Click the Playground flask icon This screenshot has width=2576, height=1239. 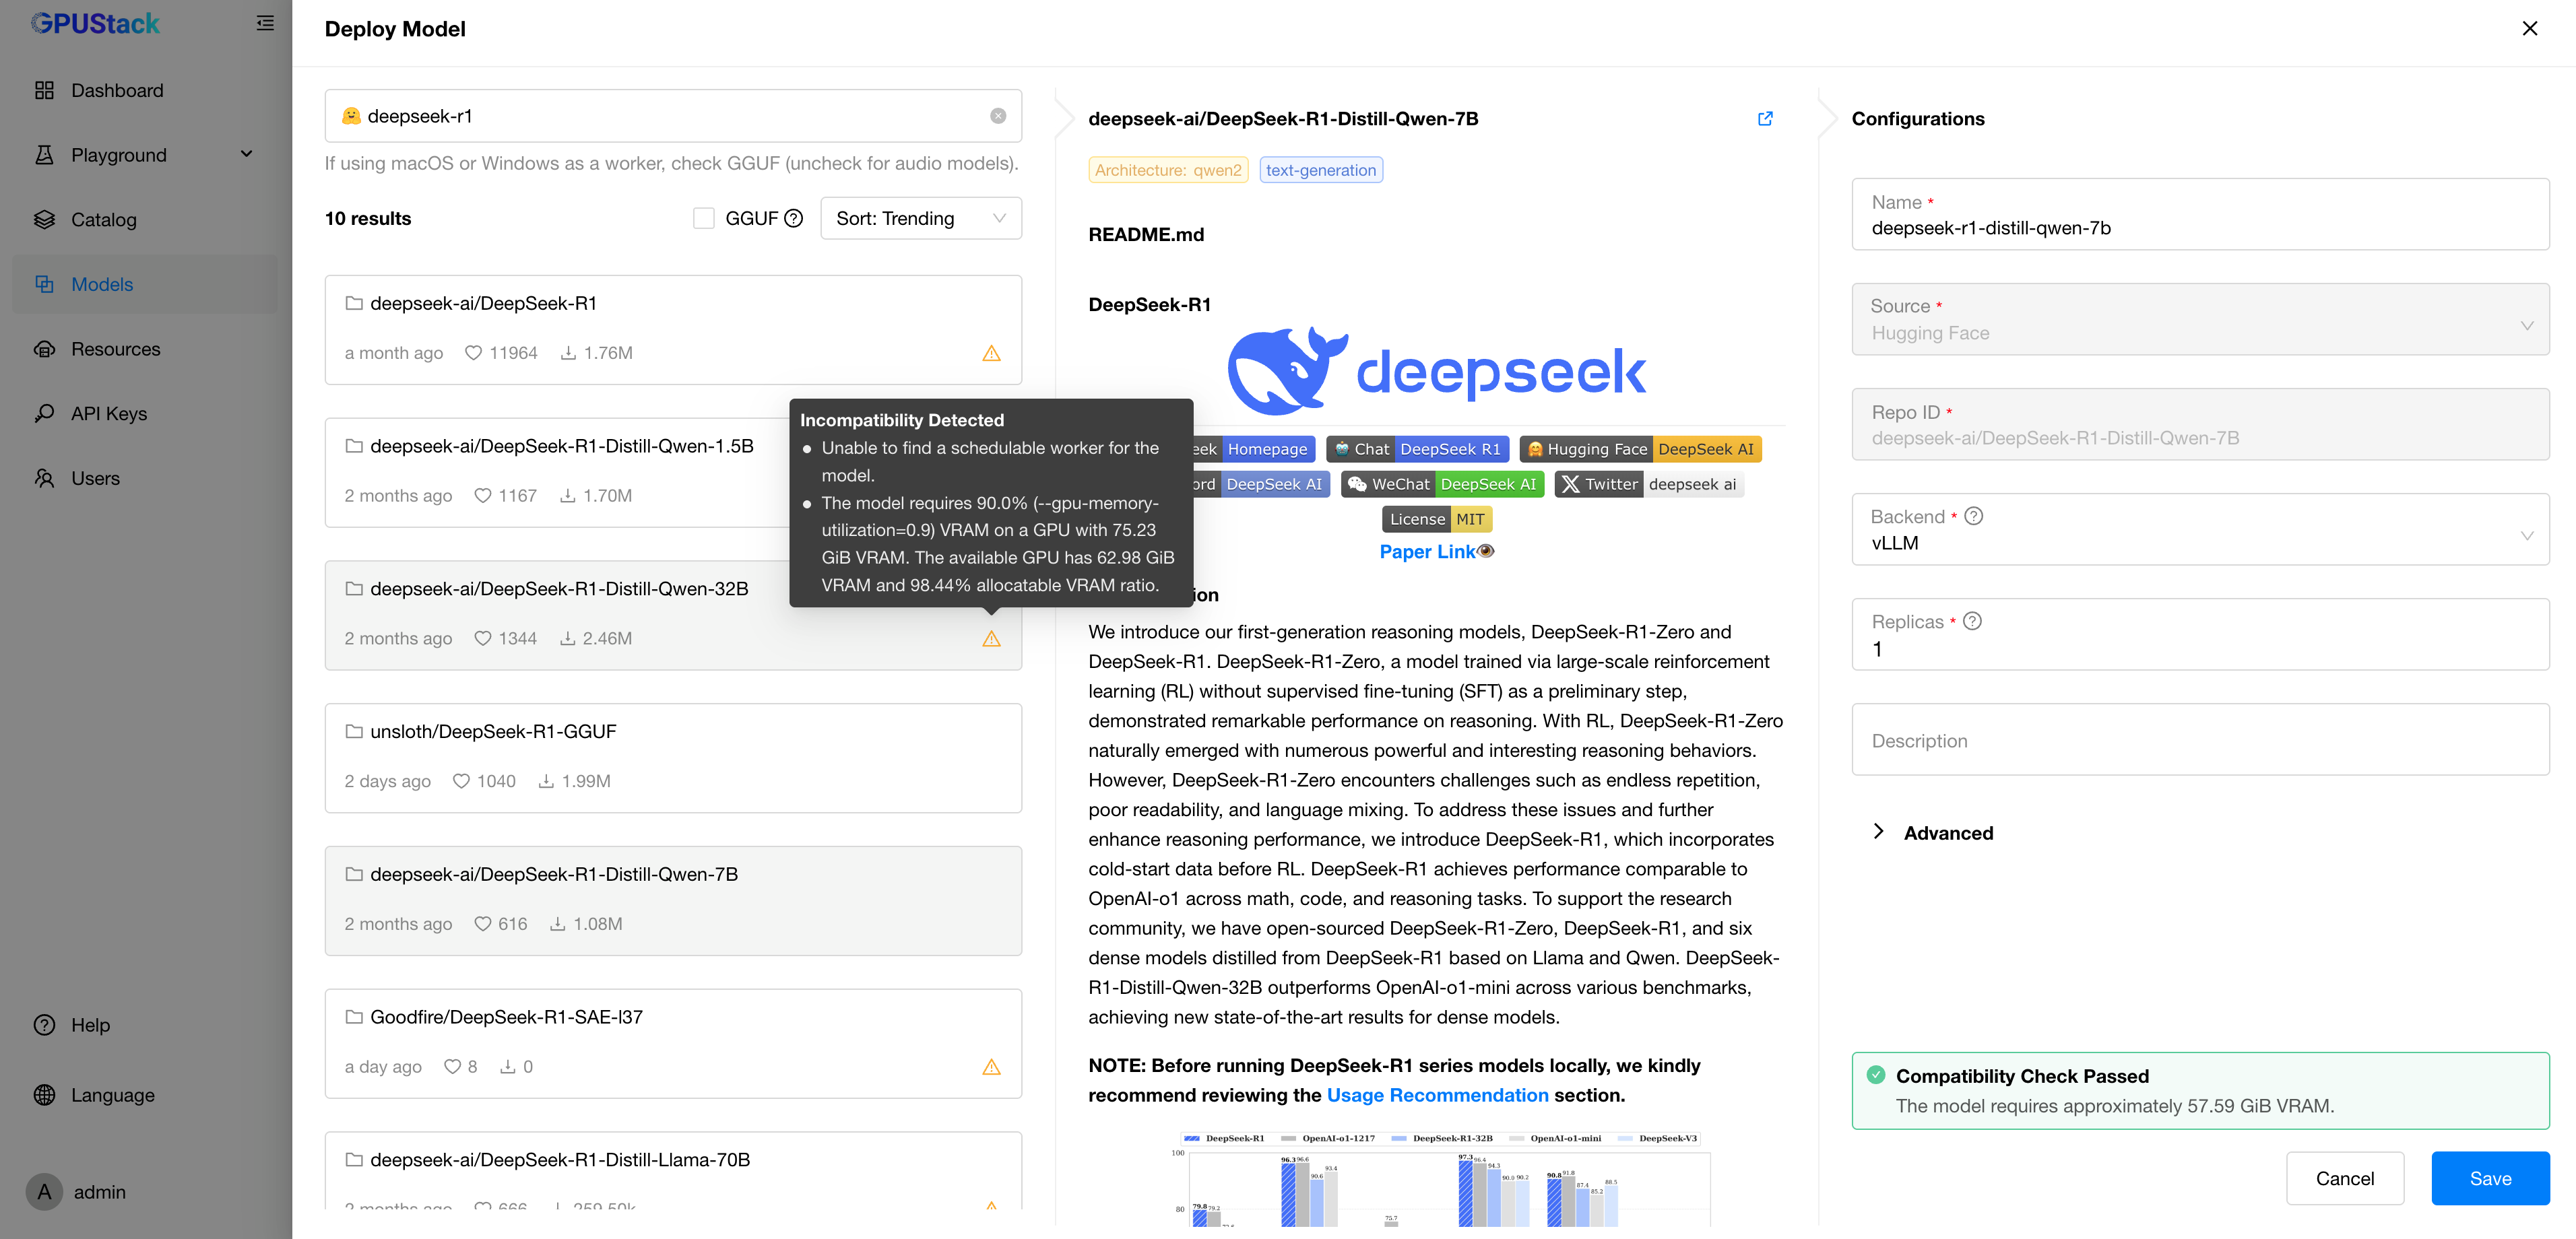44,155
